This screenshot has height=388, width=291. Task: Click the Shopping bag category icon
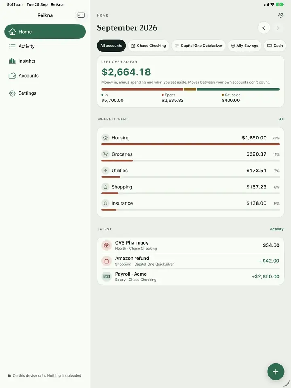pos(105,187)
